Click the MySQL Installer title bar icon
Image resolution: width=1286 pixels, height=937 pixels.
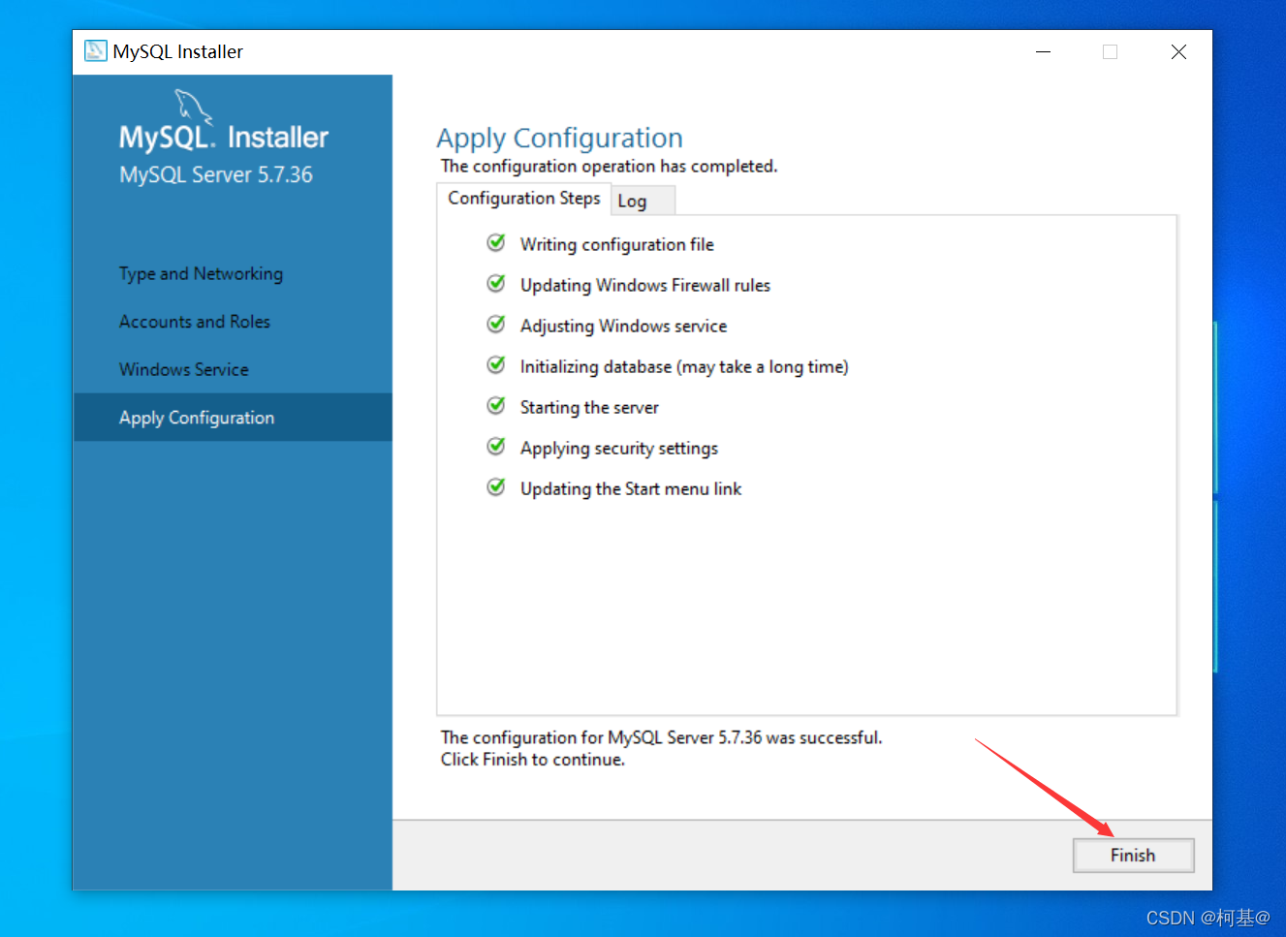pos(95,50)
